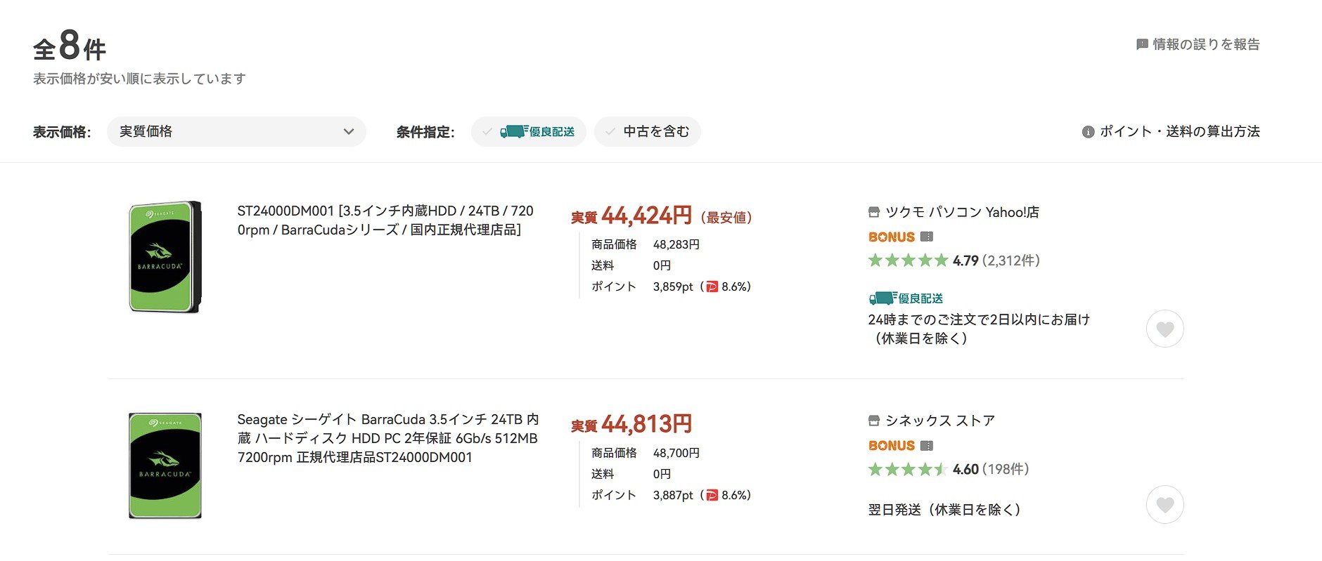Click the 優良配送 truck badge in ツクモ listing

pyautogui.click(x=906, y=298)
